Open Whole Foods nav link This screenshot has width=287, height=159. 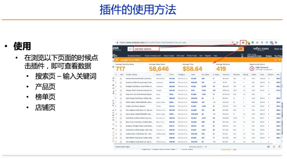(192, 56)
